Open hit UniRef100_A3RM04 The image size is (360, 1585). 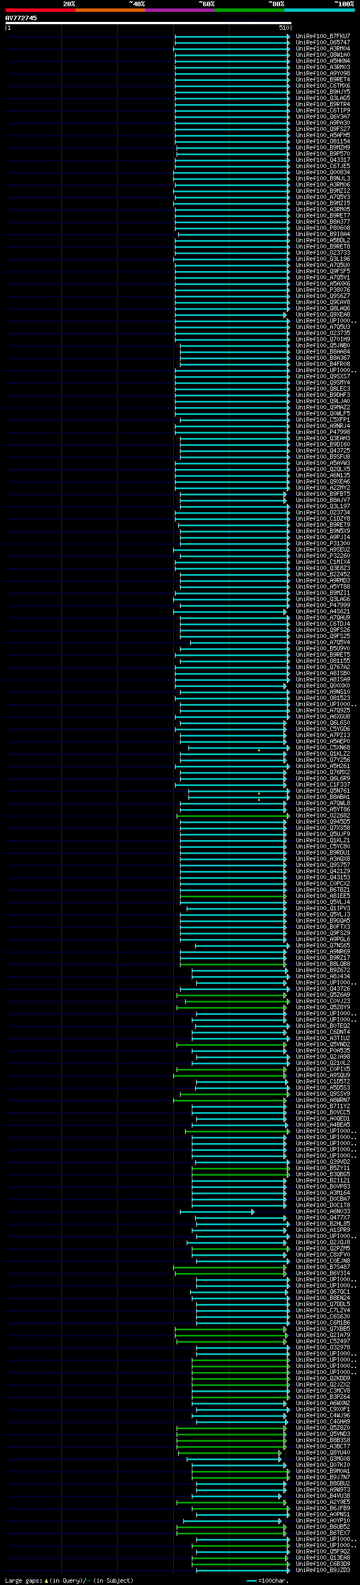pos(322,48)
